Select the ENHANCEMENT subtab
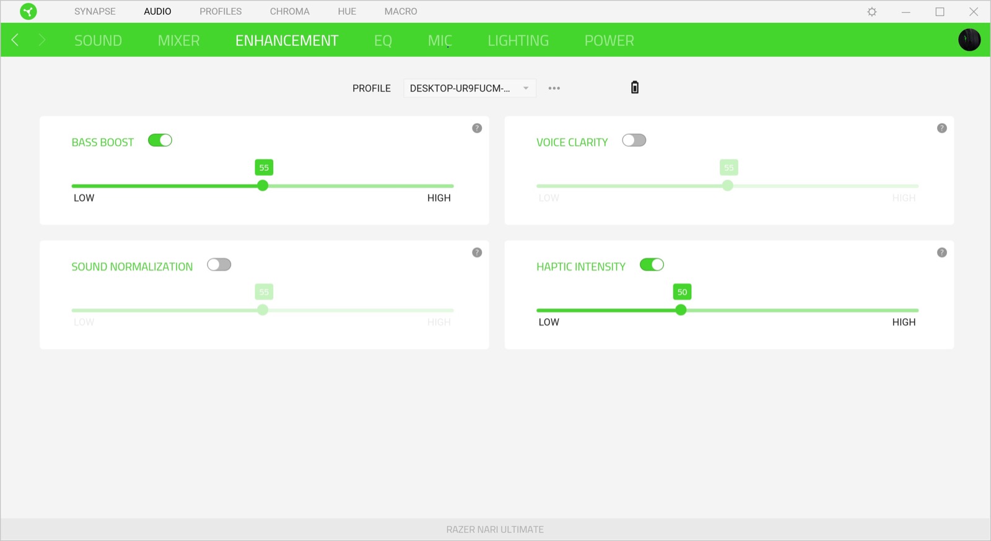This screenshot has height=541, width=991. click(x=287, y=40)
